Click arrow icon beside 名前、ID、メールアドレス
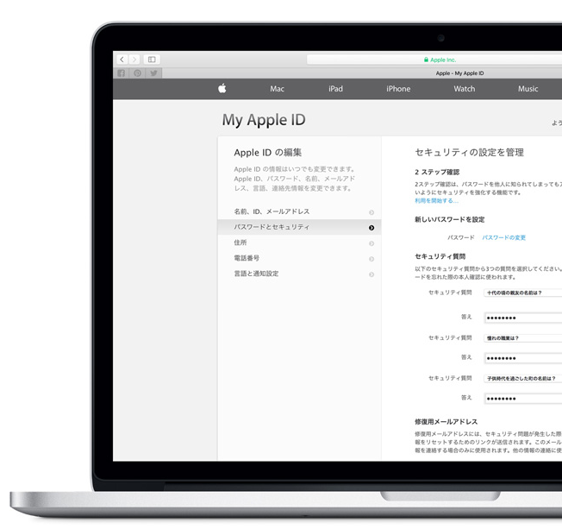The width and height of the screenshot is (562, 529). pos(372,212)
